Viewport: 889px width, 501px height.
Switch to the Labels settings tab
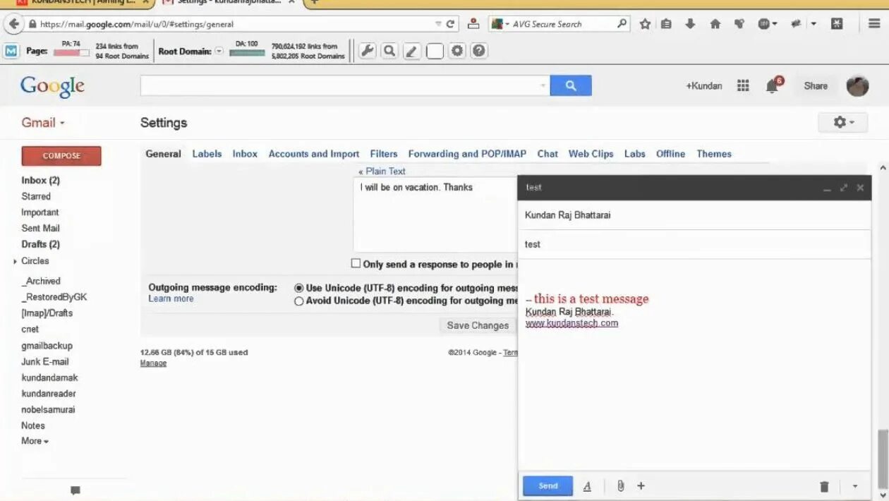point(207,154)
